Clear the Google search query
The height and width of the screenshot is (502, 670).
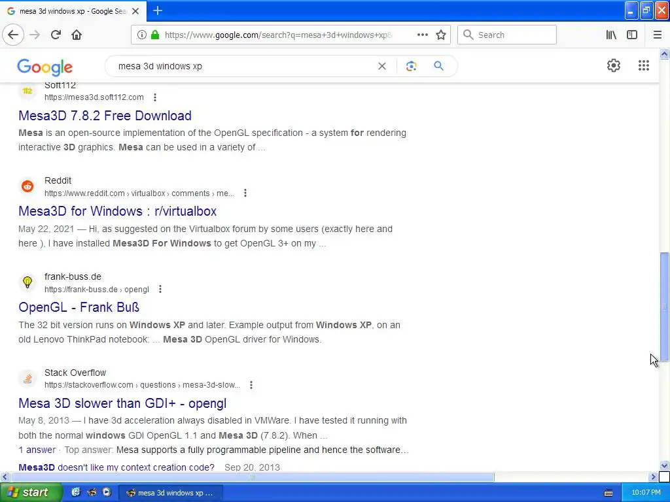(x=382, y=66)
